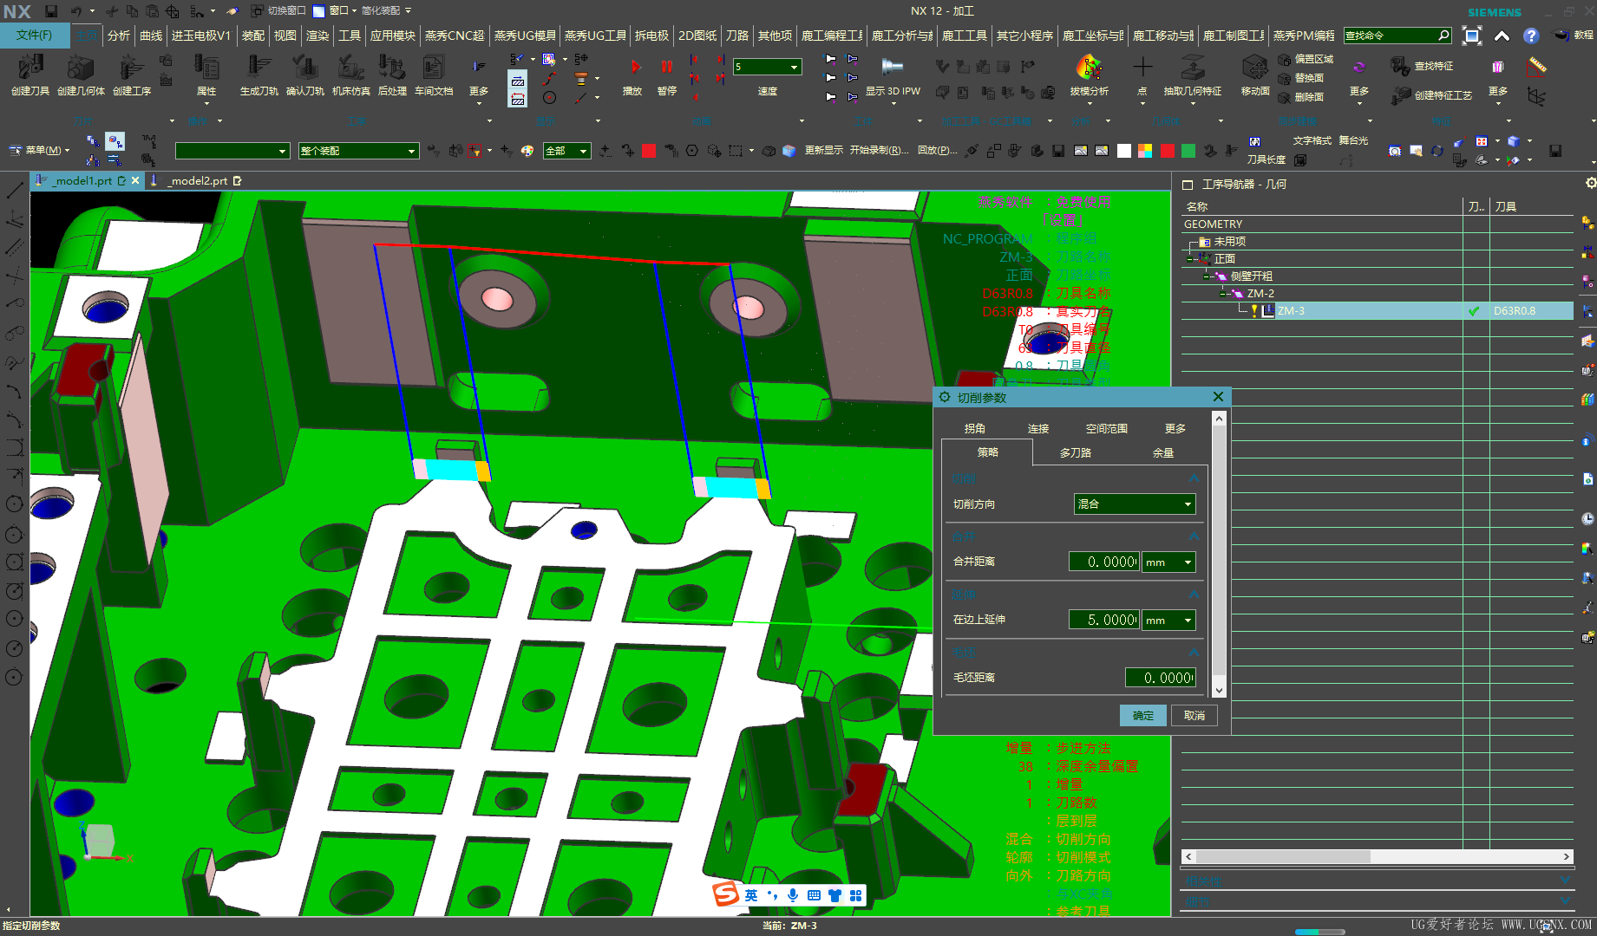Open 拔模分析 draft analysis
This screenshot has height=936, width=1597.
pos(1089,68)
